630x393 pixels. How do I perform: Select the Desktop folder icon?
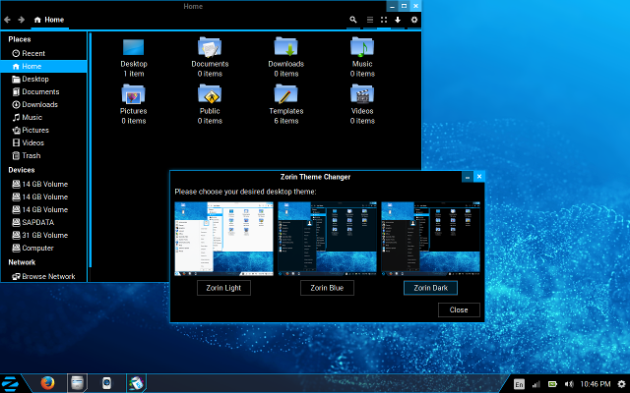coord(134,47)
